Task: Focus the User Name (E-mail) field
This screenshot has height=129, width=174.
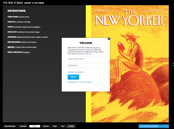Action: [x=86, y=59]
